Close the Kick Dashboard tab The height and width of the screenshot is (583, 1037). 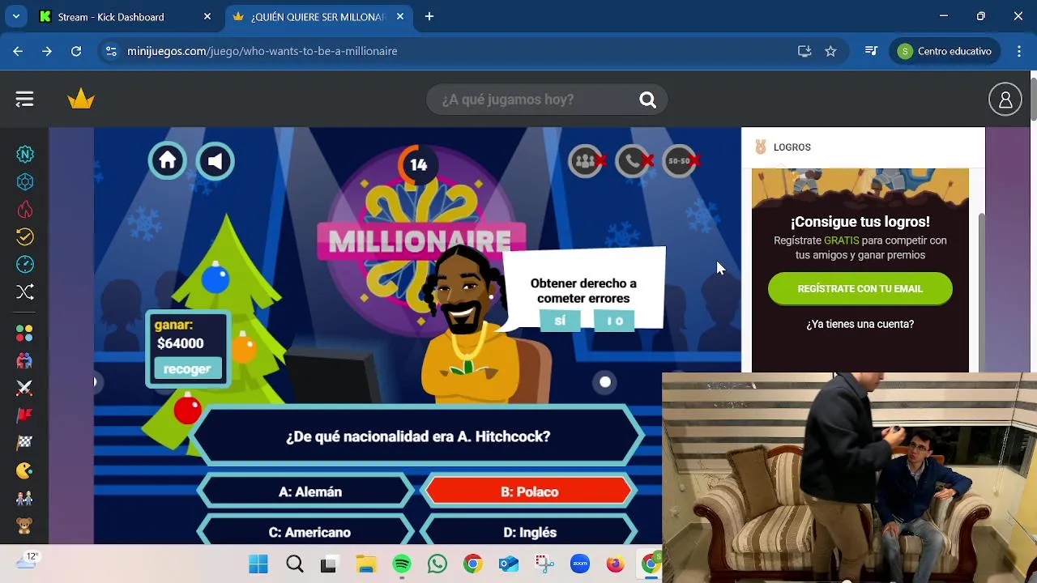[207, 16]
